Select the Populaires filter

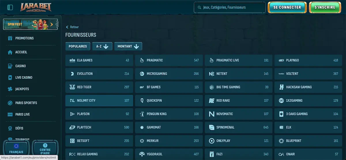click(x=78, y=46)
